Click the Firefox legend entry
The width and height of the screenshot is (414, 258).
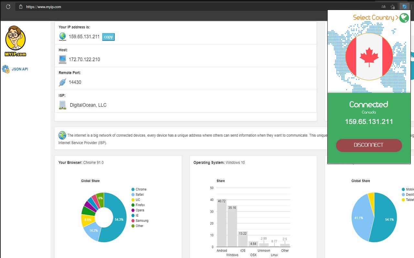tap(138, 205)
